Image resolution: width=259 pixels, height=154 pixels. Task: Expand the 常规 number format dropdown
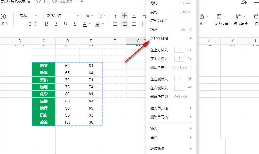point(27,16)
